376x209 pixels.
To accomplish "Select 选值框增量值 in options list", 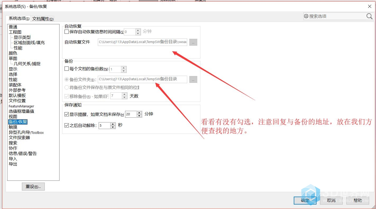I will 21,111.
